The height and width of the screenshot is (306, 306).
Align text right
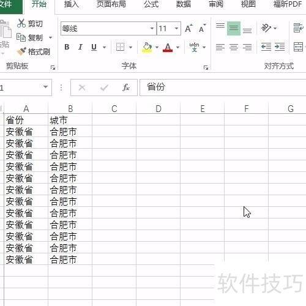pyautogui.click(x=247, y=47)
